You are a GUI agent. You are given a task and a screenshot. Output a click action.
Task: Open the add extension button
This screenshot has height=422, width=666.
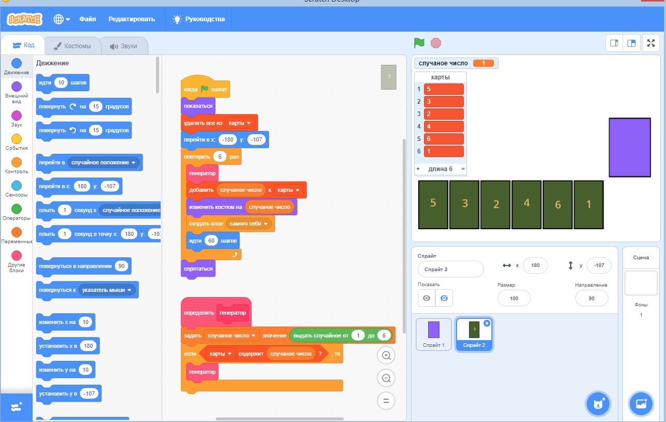16,407
